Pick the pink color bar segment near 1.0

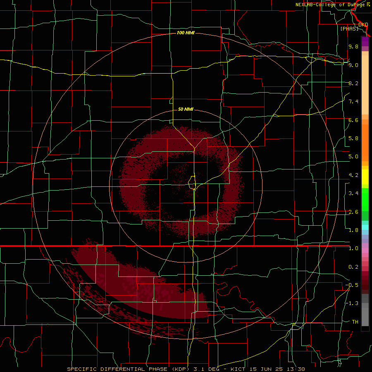pyautogui.click(x=365, y=250)
